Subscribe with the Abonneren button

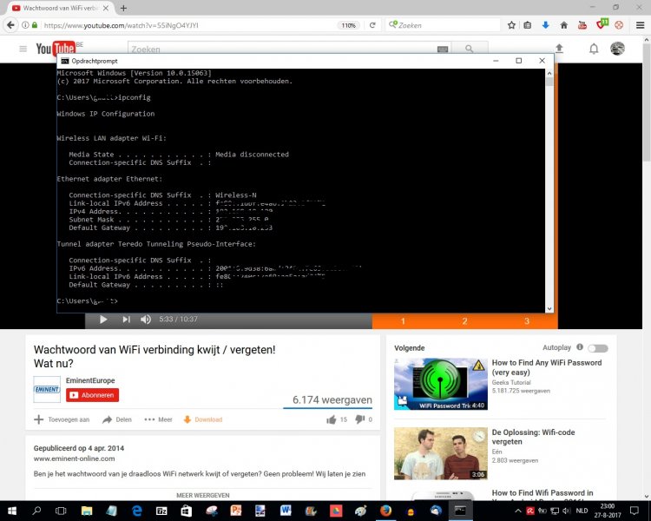pos(92,395)
